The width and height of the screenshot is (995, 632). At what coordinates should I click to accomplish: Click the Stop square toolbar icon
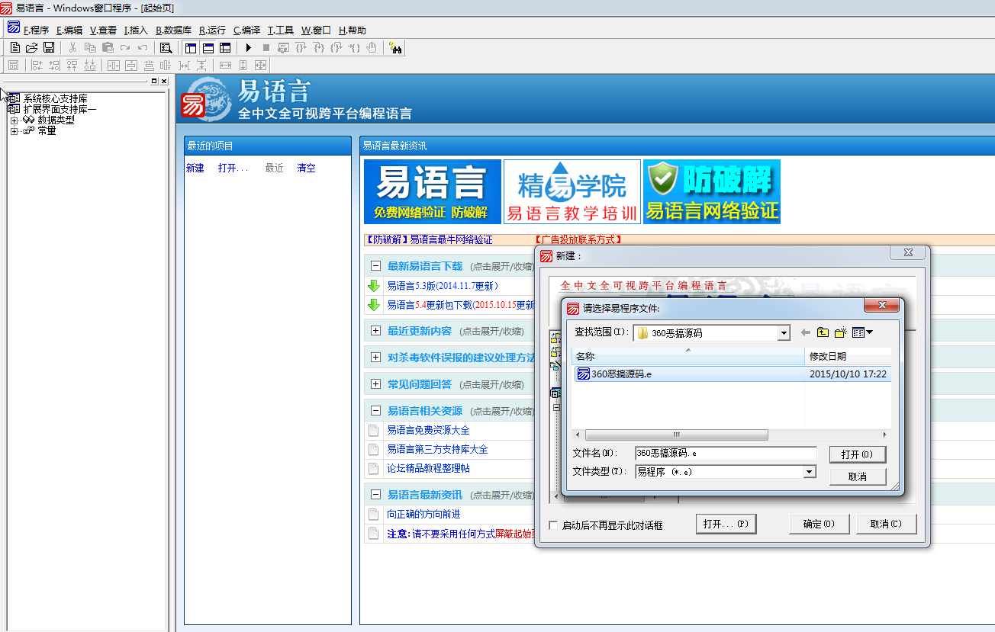tap(266, 47)
